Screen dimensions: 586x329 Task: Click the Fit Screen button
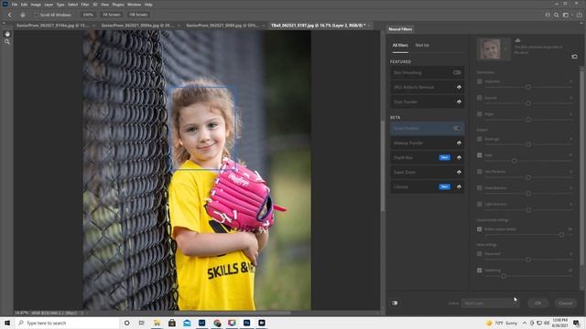pyautogui.click(x=112, y=15)
